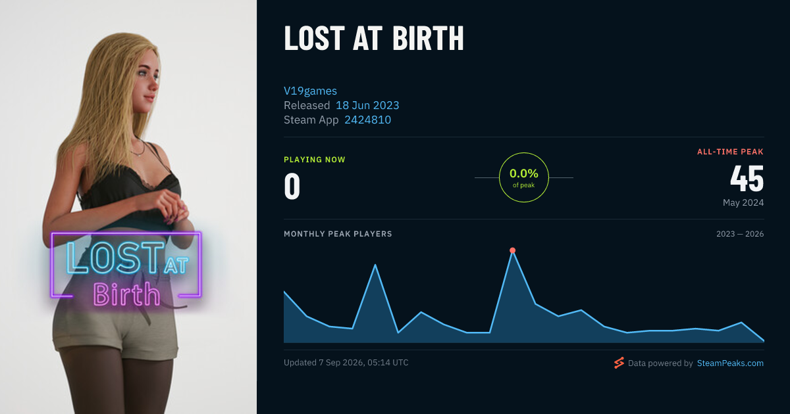
Task: Click the red all-time peak chart marker
Action: tap(512, 250)
